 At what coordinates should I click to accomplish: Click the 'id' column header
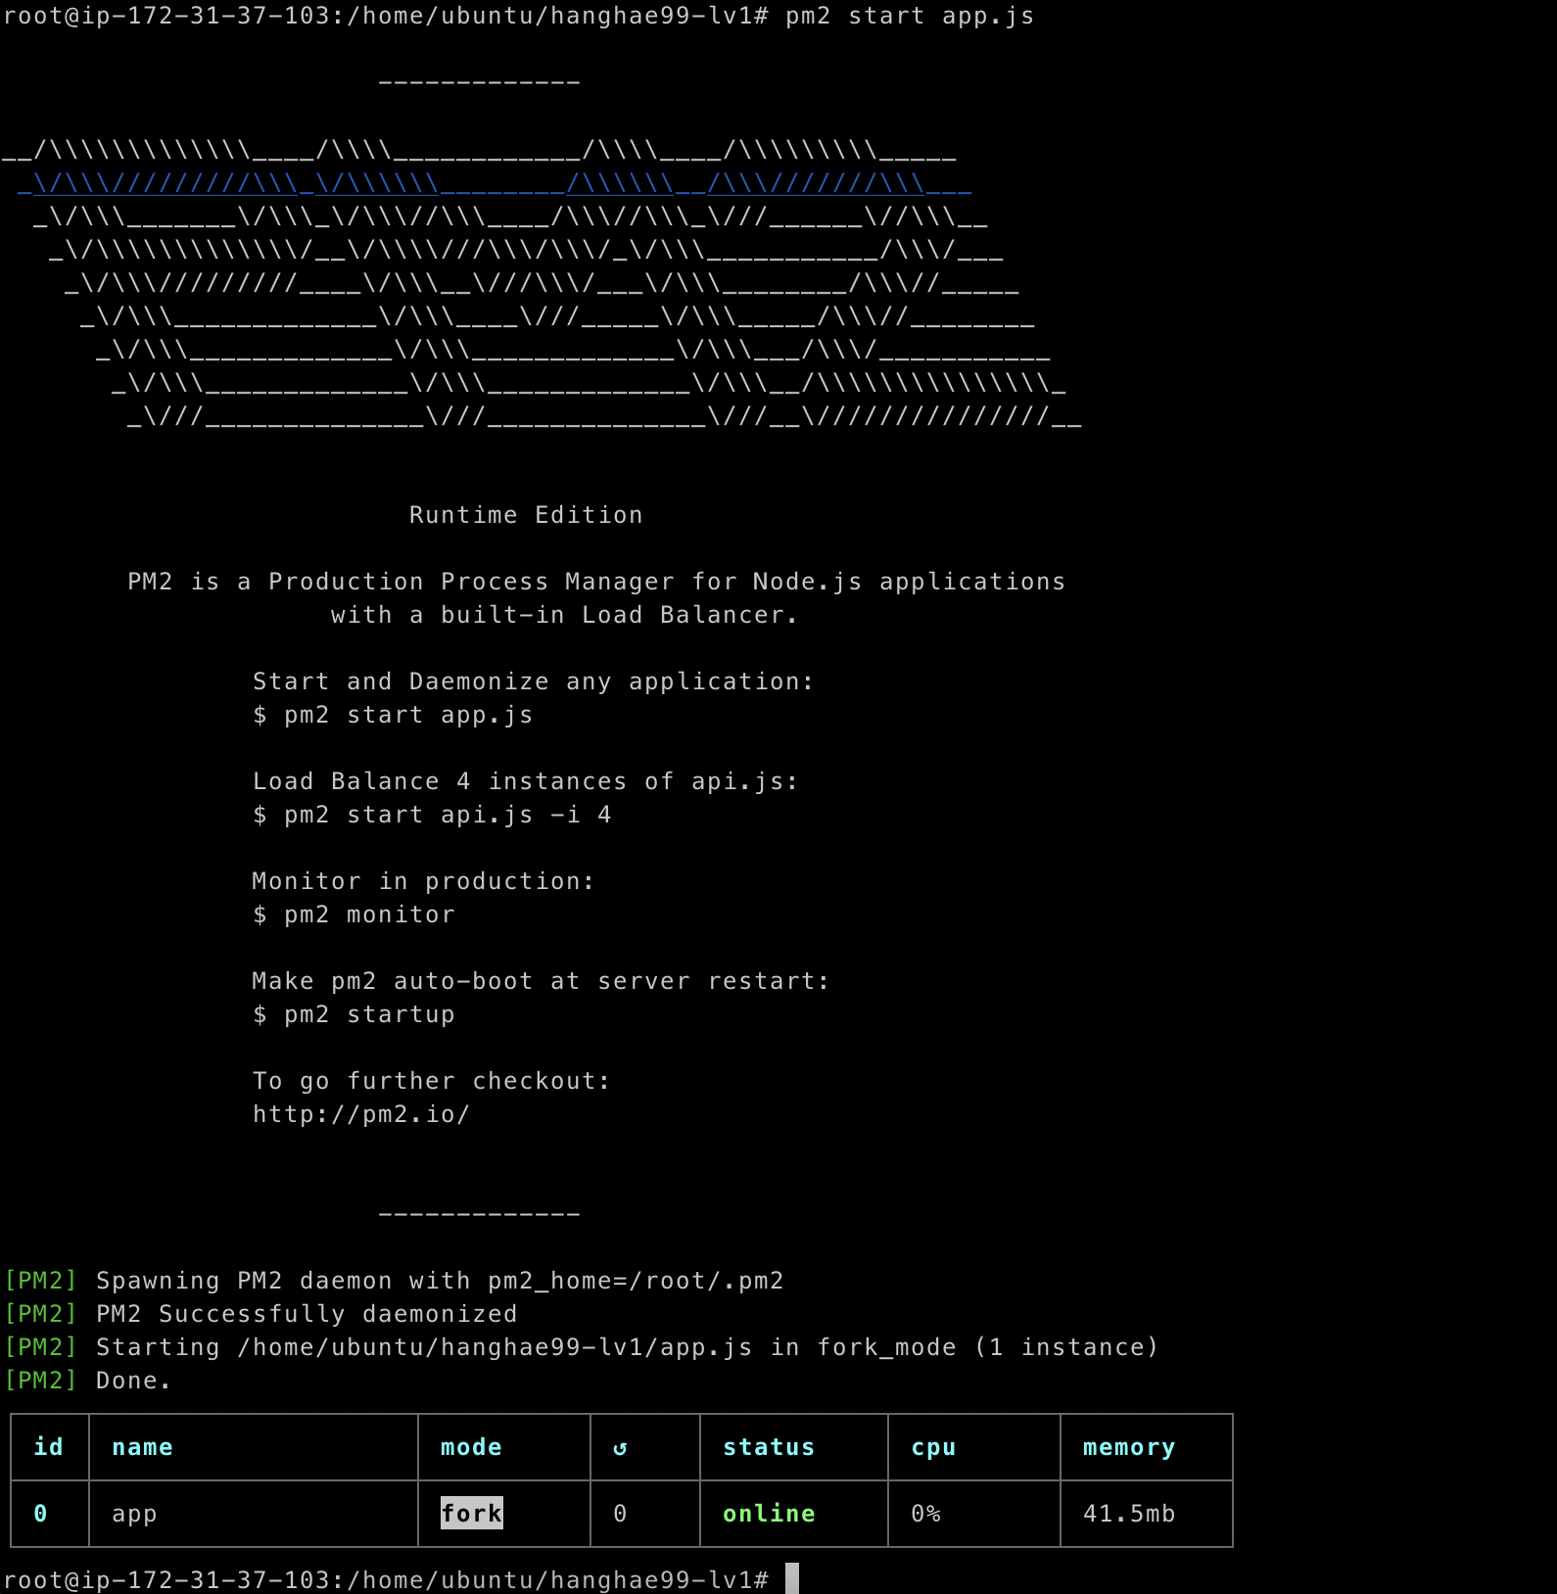coord(48,1447)
